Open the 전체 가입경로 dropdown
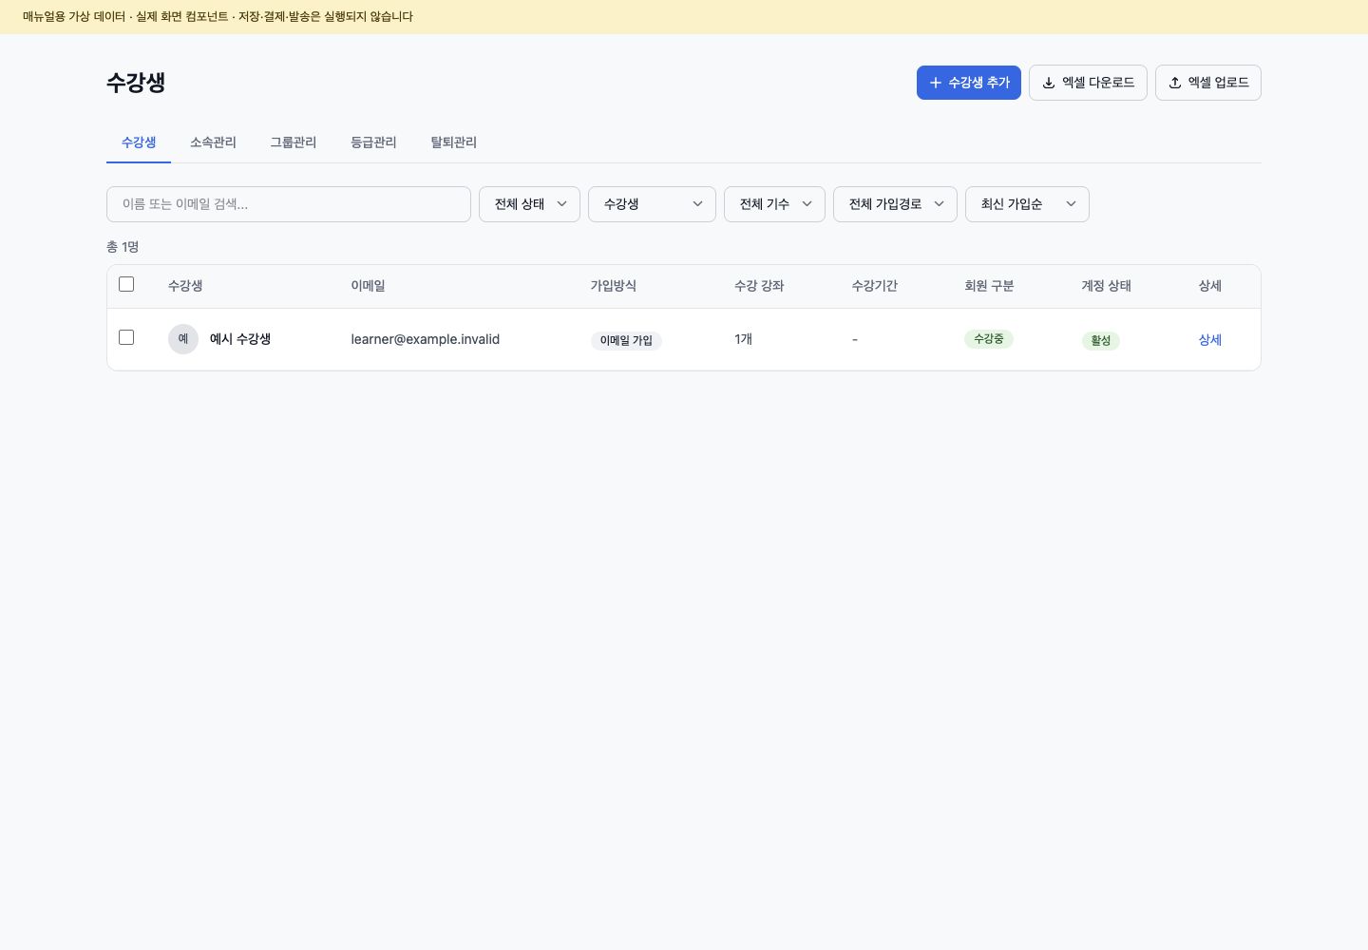Screen dimensions: 1368x950 pos(895,204)
